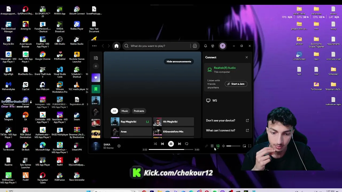Select the Recycle Bin desktop icon
The image size is (342, 192).
tap(9, 41)
